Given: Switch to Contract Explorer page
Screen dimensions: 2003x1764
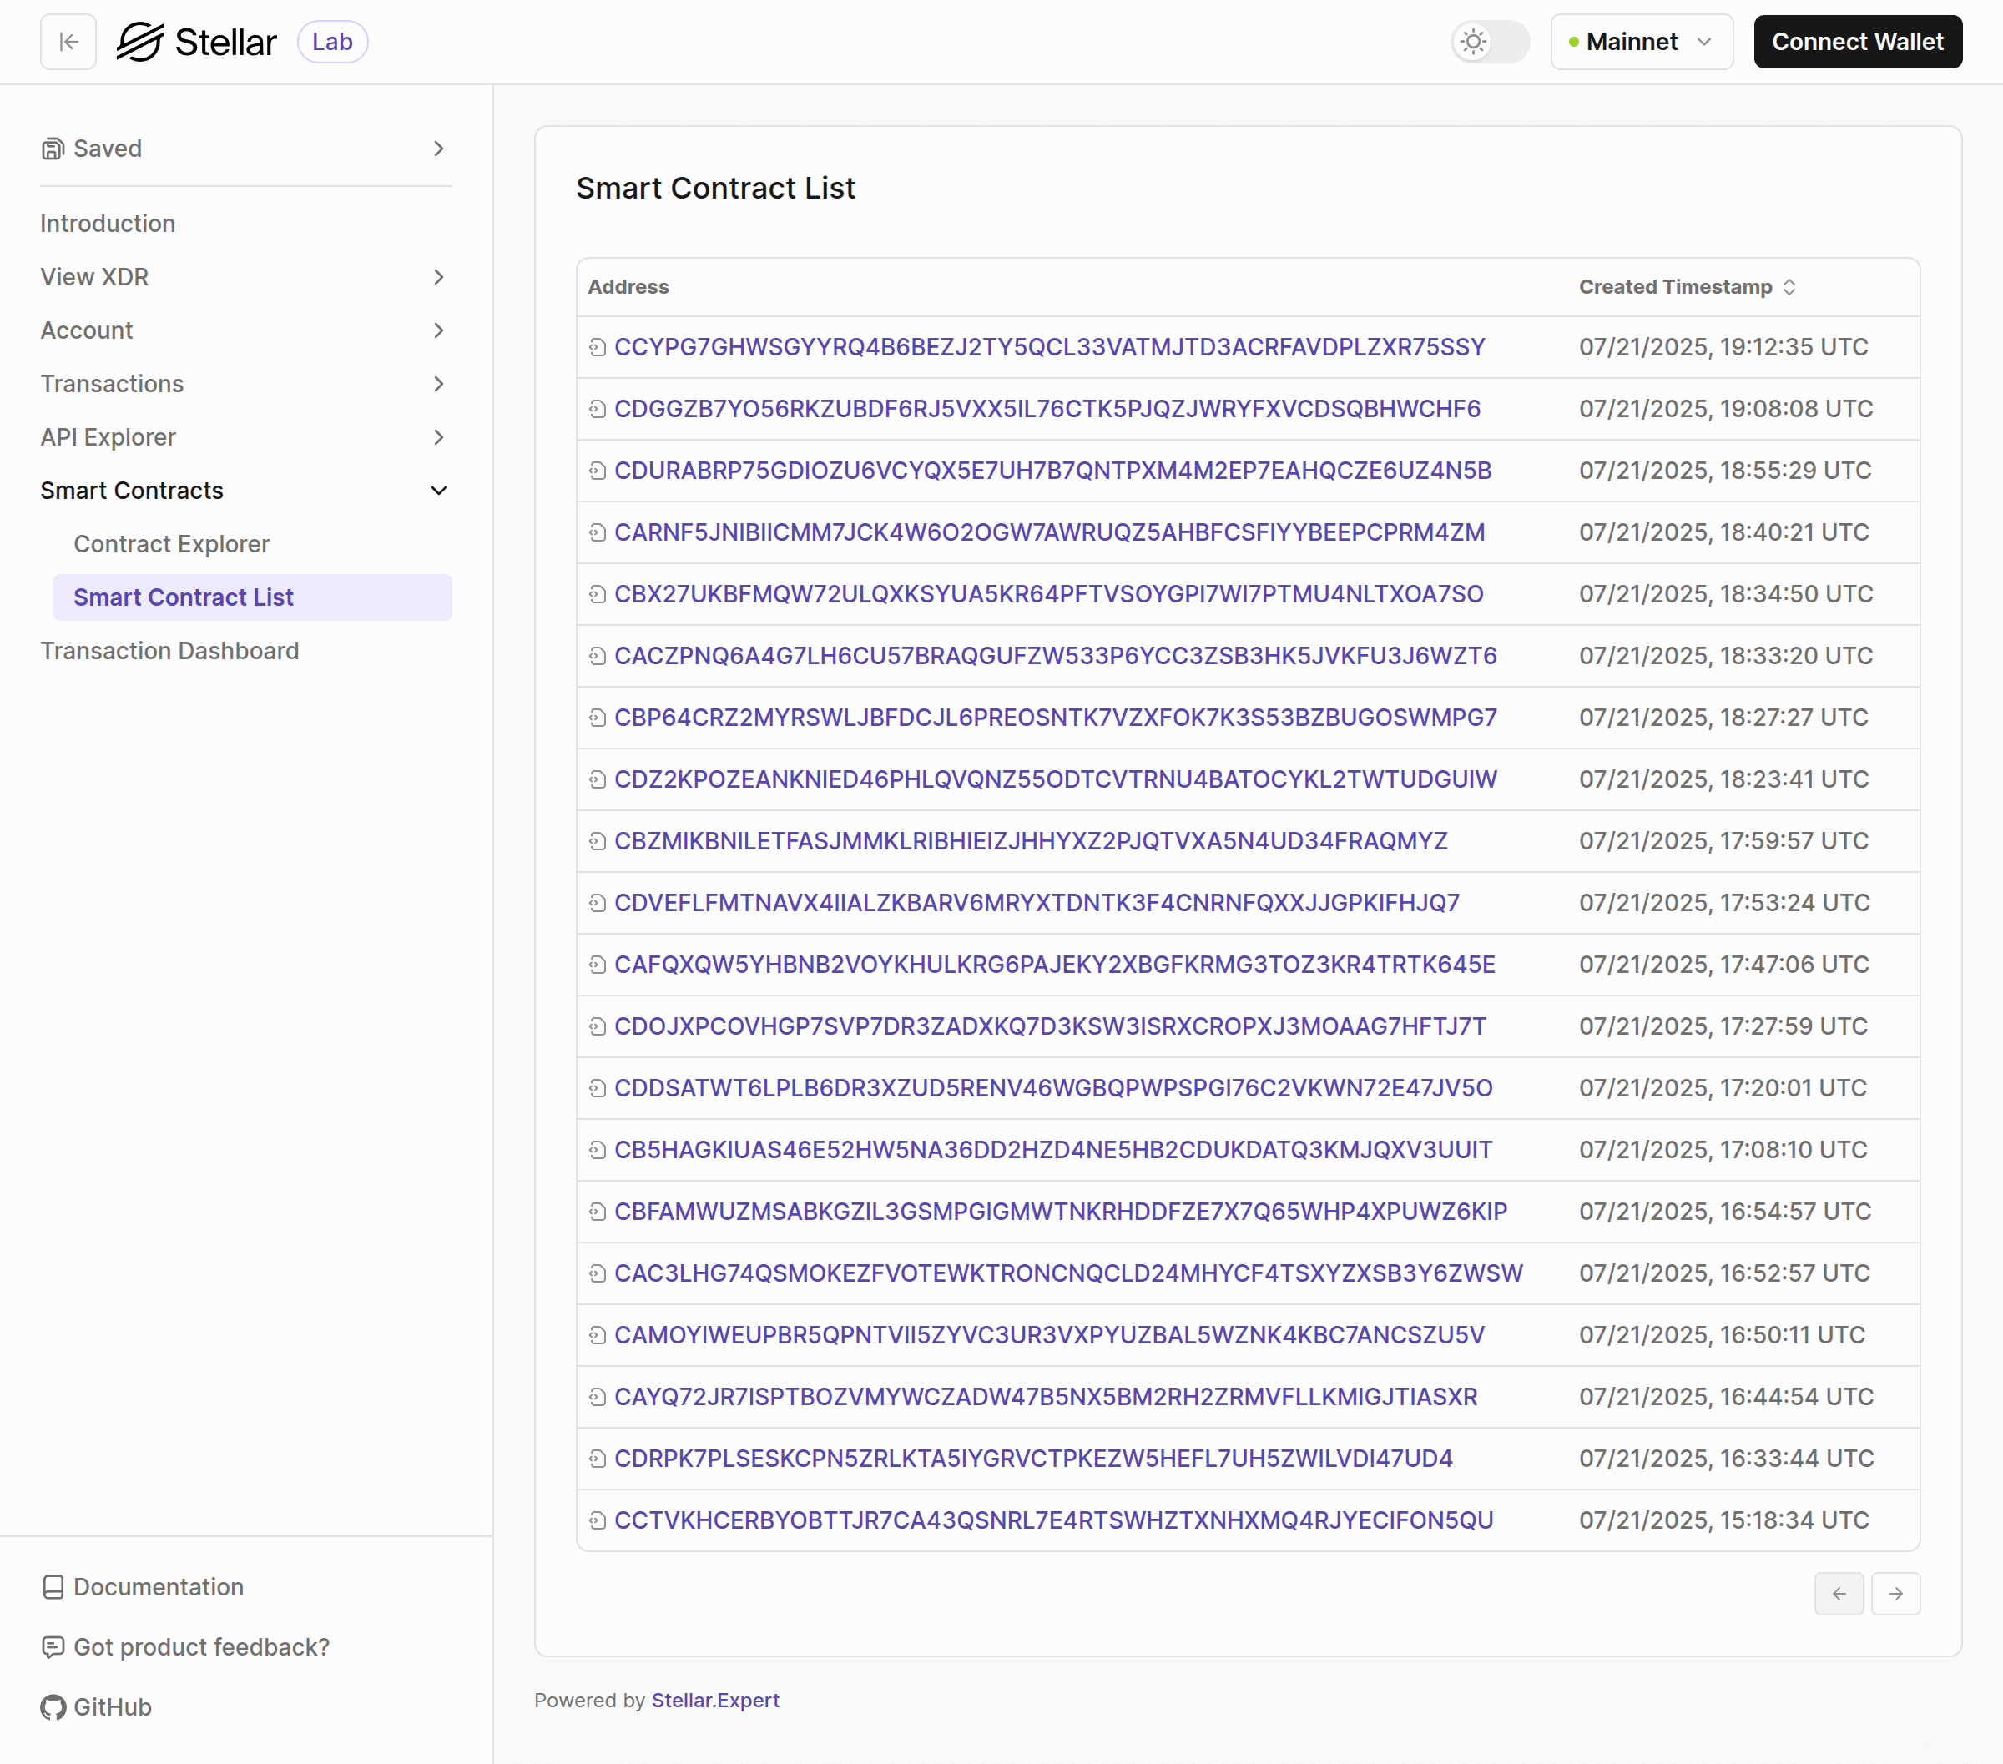Looking at the screenshot, I should click(171, 544).
